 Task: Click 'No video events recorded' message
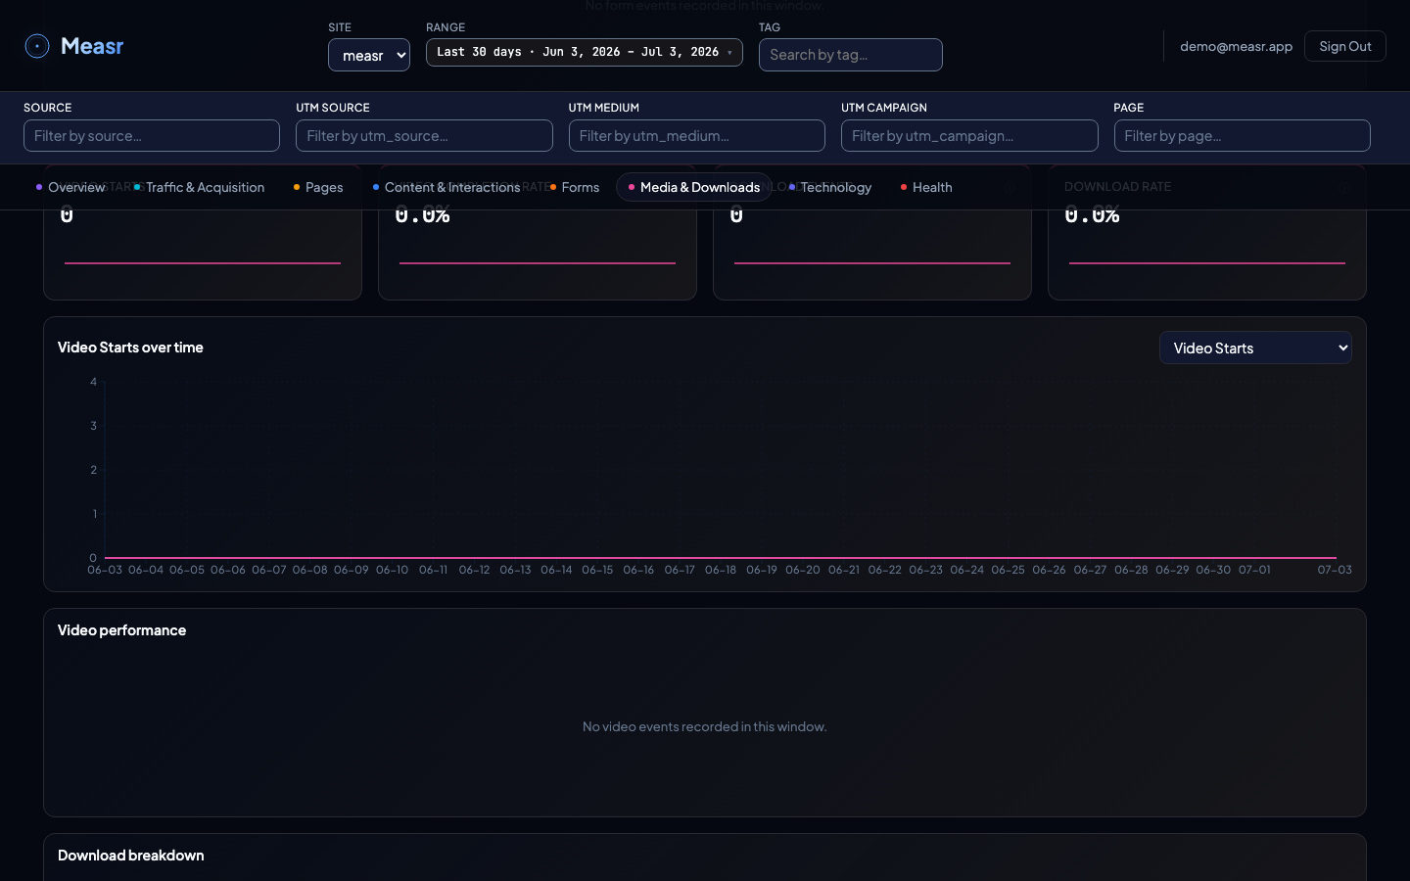(705, 726)
